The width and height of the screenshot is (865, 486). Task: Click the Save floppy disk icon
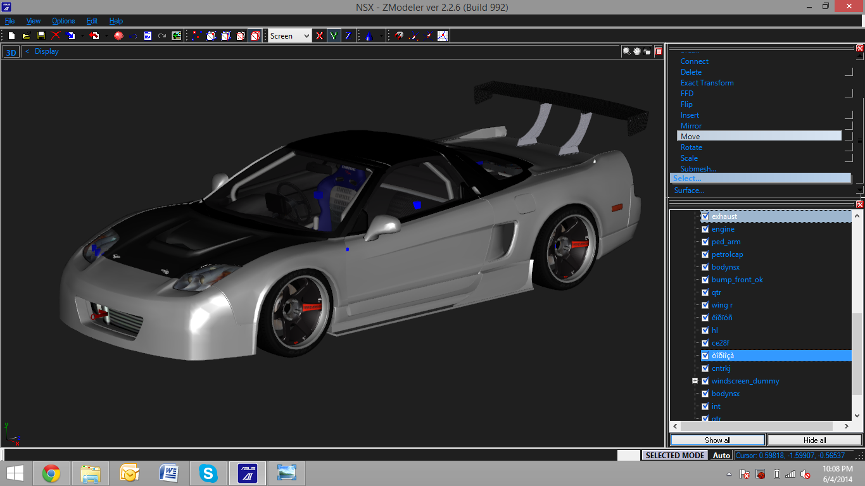coord(41,36)
